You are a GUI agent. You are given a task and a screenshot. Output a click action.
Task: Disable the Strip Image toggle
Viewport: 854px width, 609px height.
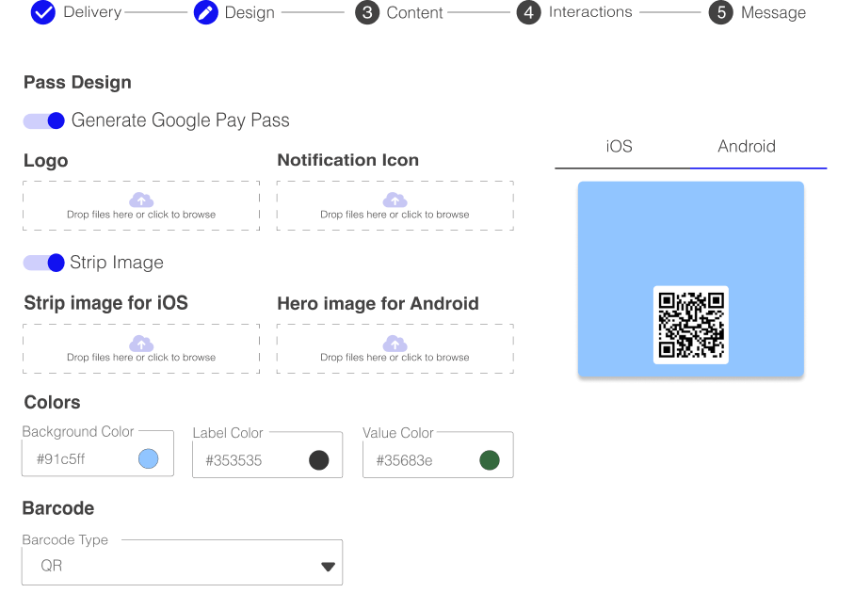(43, 263)
